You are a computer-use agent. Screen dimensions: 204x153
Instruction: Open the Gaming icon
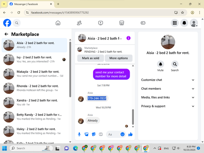(x=143, y=23)
